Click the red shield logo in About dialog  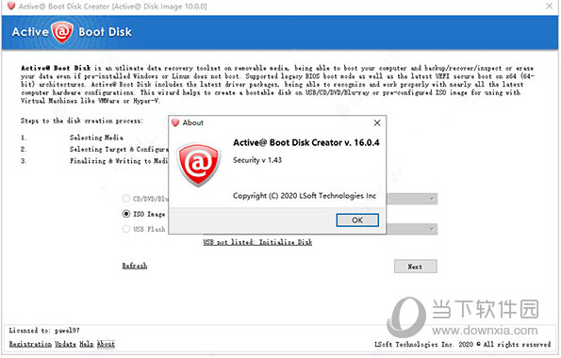(x=199, y=165)
